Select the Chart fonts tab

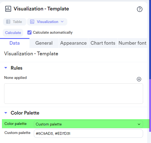tap(103, 43)
